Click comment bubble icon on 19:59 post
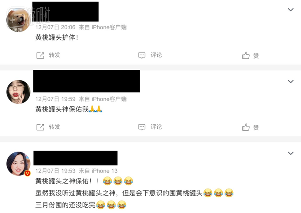The image size is (301, 213). coord(142,127)
